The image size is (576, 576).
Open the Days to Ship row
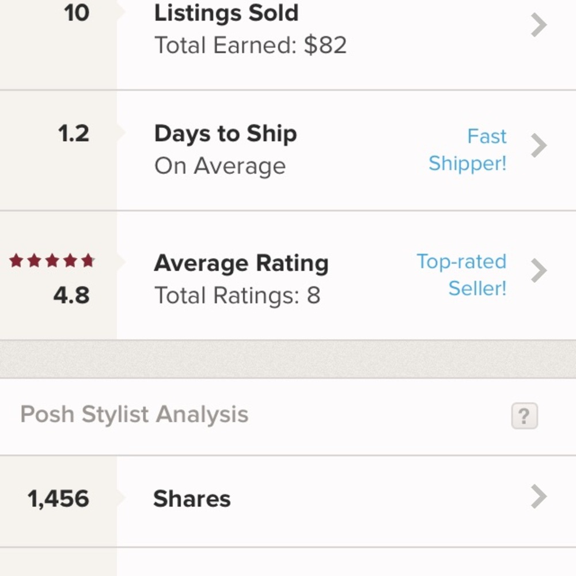[x=225, y=134]
